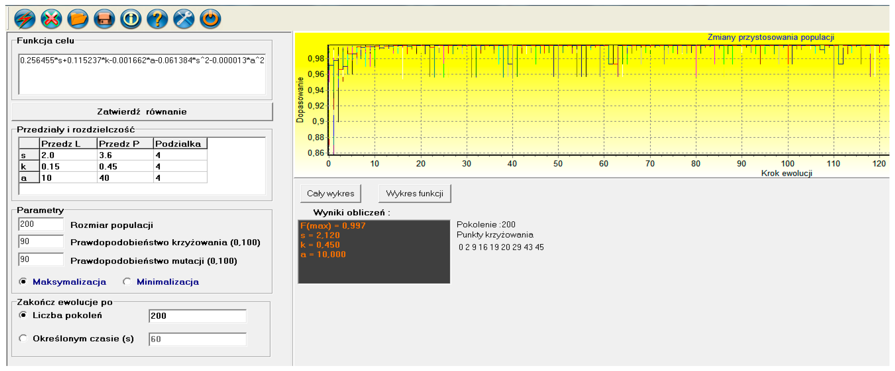This screenshot has width=895, height=371.
Task: Click the Wykres funkcji button
Action: 414,194
